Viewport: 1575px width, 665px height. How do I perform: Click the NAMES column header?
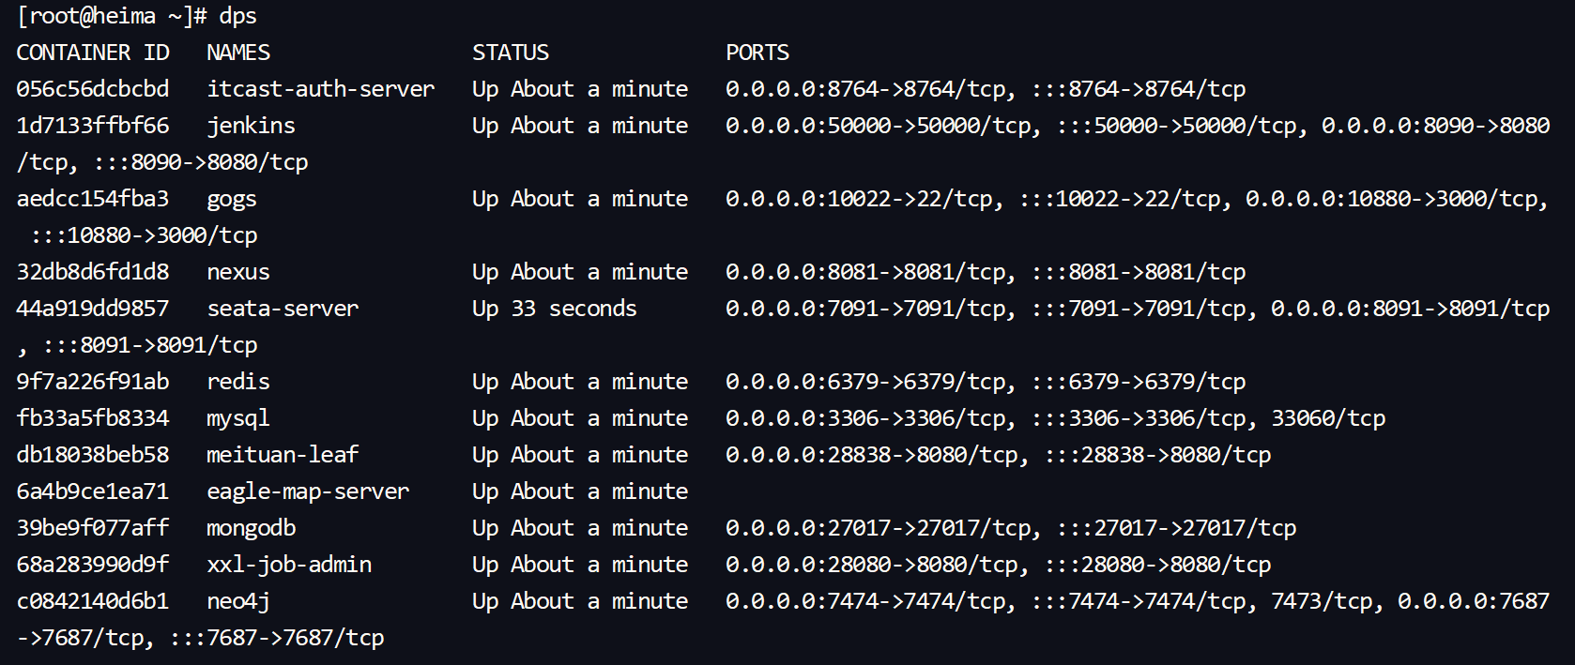(238, 53)
